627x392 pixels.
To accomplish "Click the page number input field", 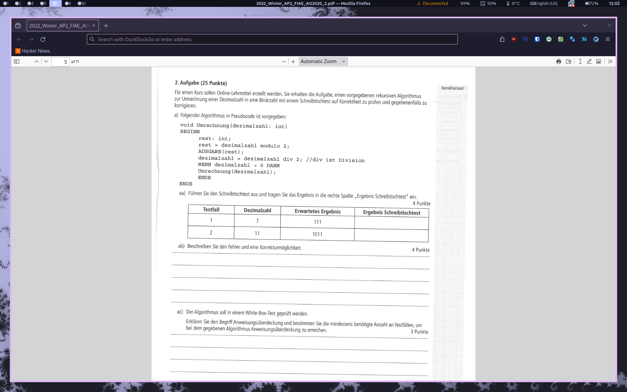I will (x=60, y=62).
